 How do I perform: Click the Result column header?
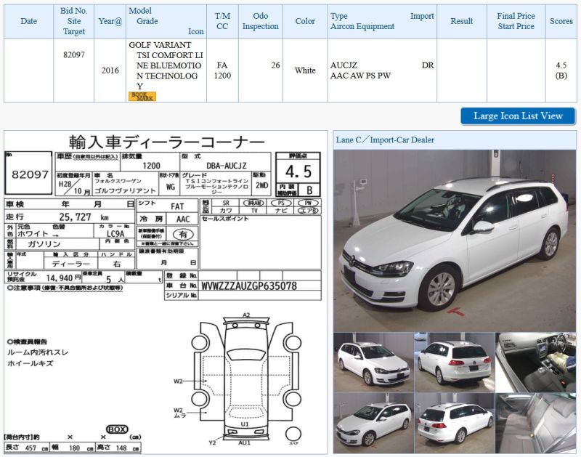(462, 22)
